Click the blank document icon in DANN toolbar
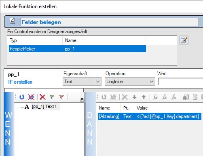The height and width of the screenshot is (156, 203). 195,97
